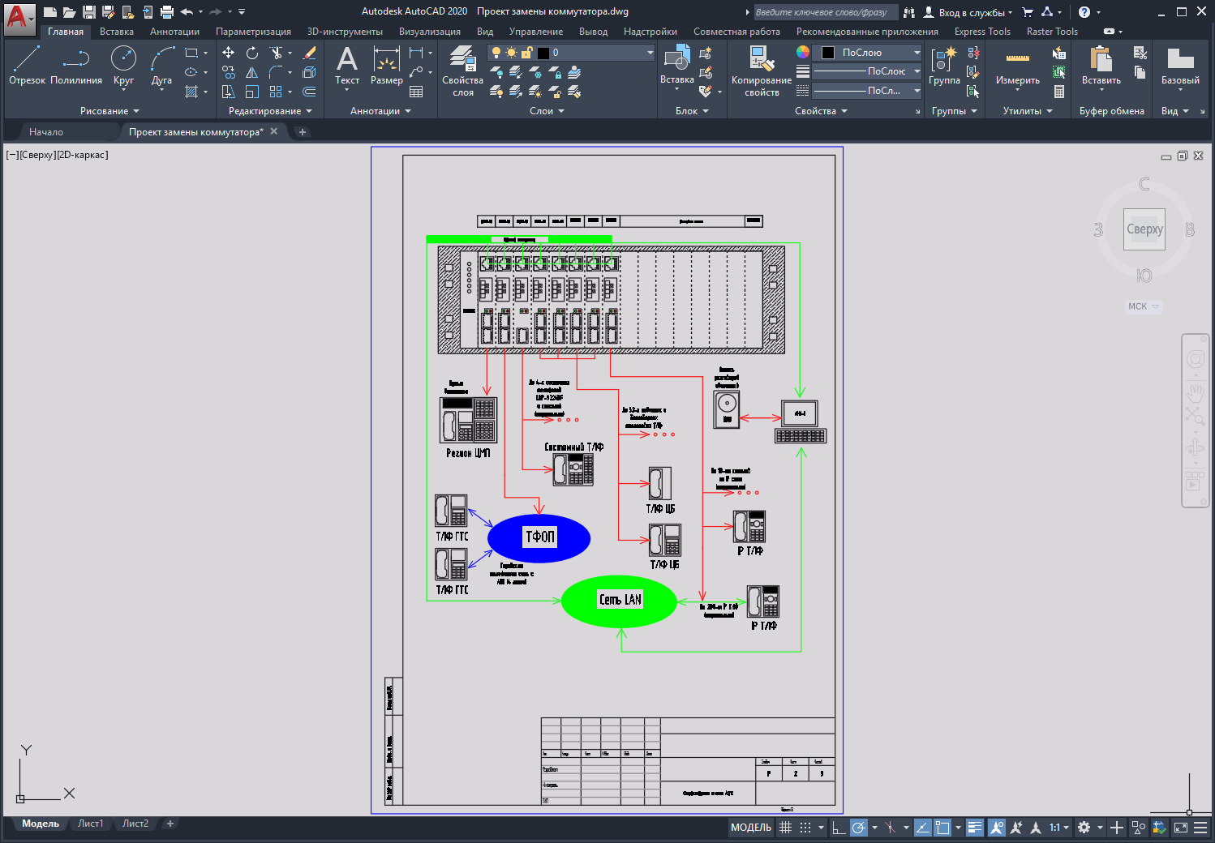Image resolution: width=1215 pixels, height=843 pixels.
Task: Click Вход в службы sign-in button
Action: point(968,12)
